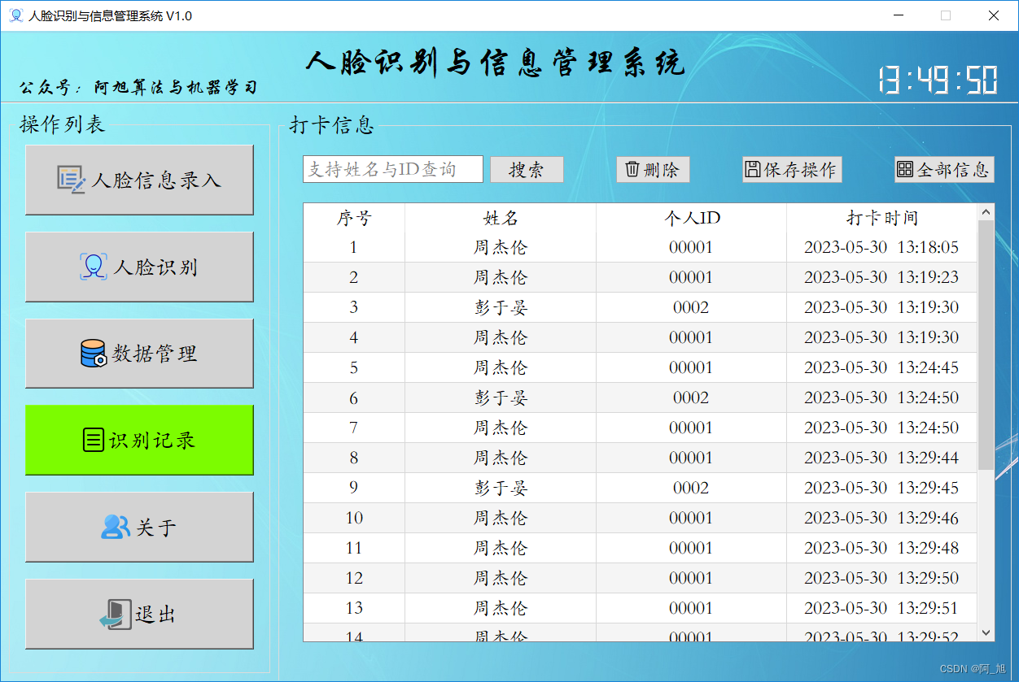Click the table scrollbar down arrow
This screenshot has height=682, width=1019.
[986, 632]
